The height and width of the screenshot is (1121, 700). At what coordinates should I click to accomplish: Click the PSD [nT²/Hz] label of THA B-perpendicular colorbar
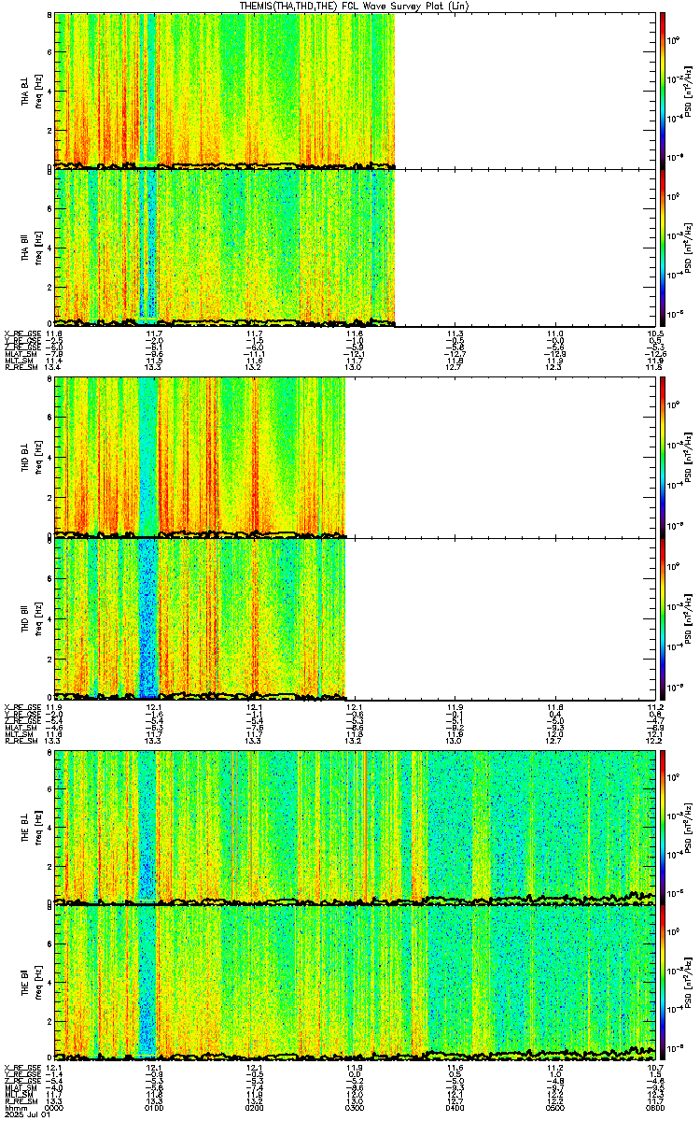coord(688,91)
